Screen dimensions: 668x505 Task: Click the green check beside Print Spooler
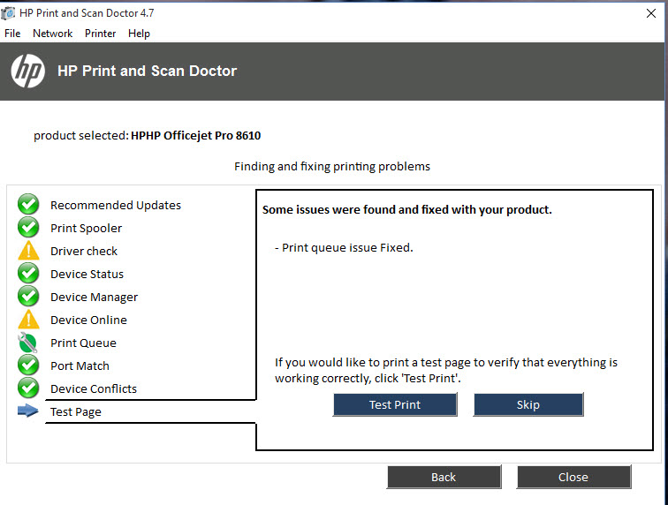point(28,228)
